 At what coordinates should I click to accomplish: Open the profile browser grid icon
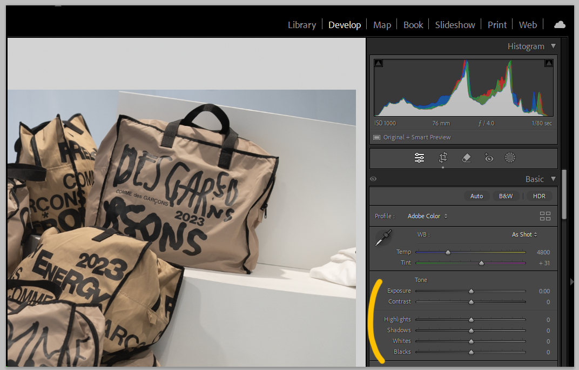tap(545, 216)
